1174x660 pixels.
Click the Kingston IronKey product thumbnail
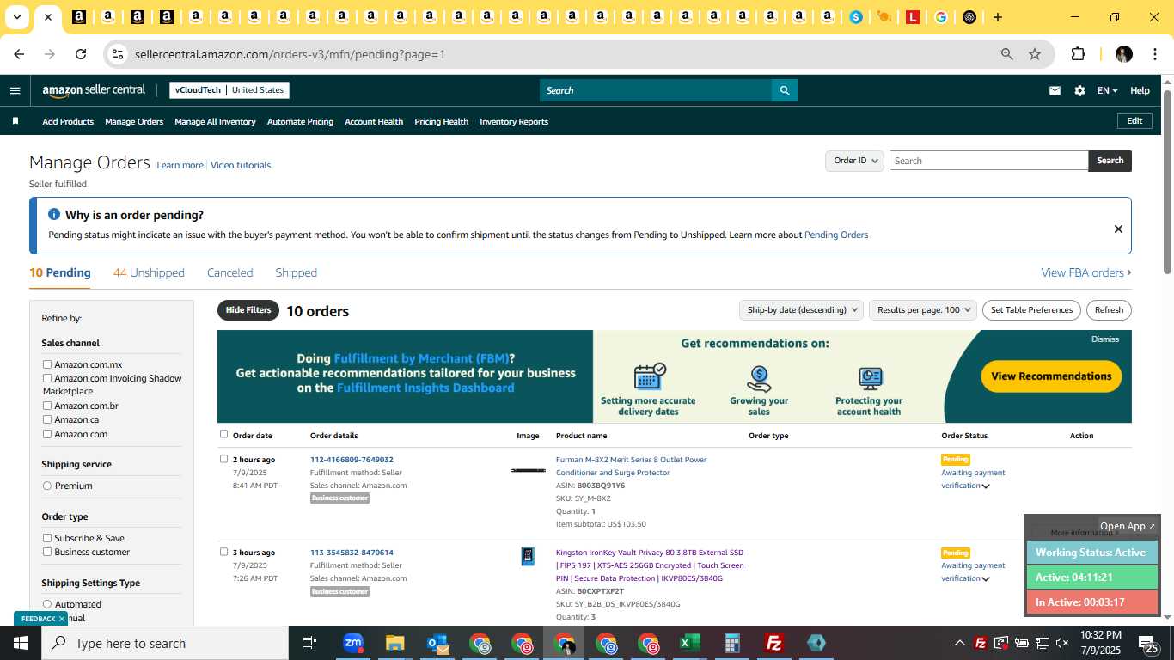pos(528,556)
